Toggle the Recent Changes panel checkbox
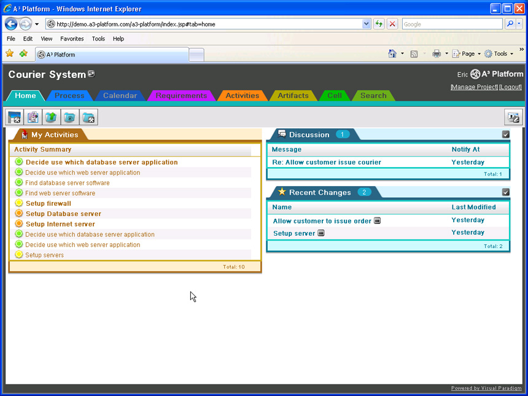 tap(505, 192)
